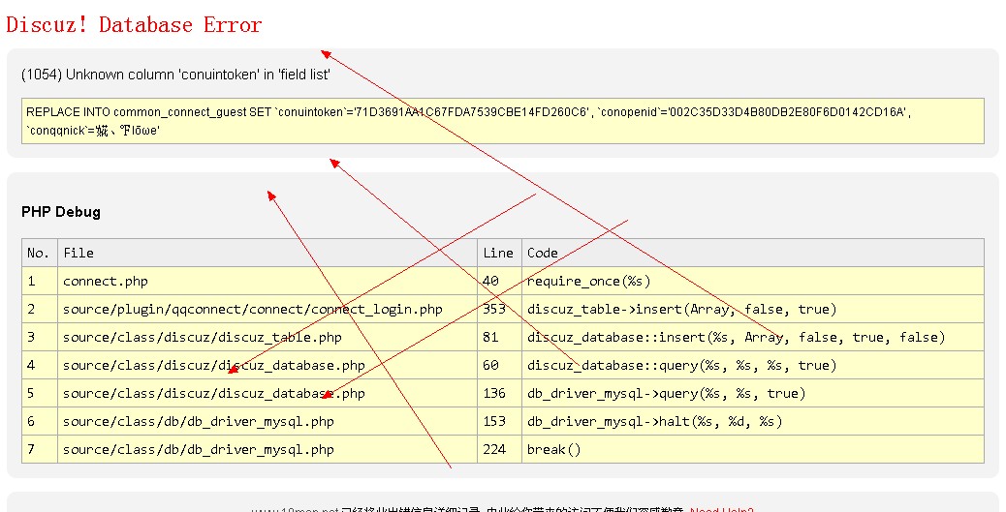
Task: Select the 'require_once(%s)' code cell
Action: pyautogui.click(x=753, y=282)
